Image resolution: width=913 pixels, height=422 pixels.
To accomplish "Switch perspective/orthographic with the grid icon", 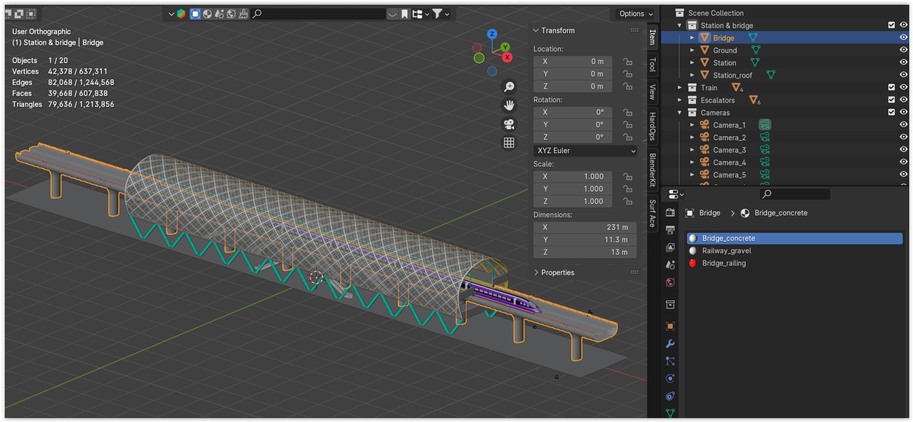I will [x=509, y=143].
